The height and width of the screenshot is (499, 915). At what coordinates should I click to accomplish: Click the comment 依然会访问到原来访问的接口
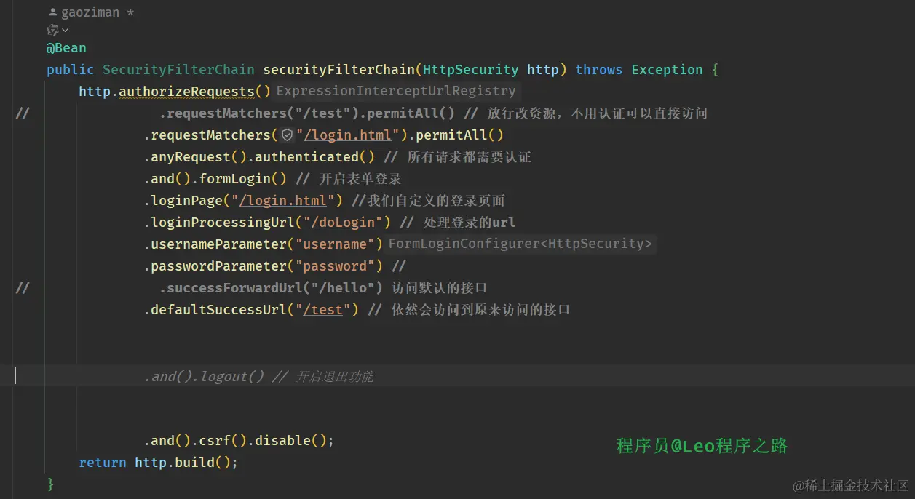[x=480, y=310]
